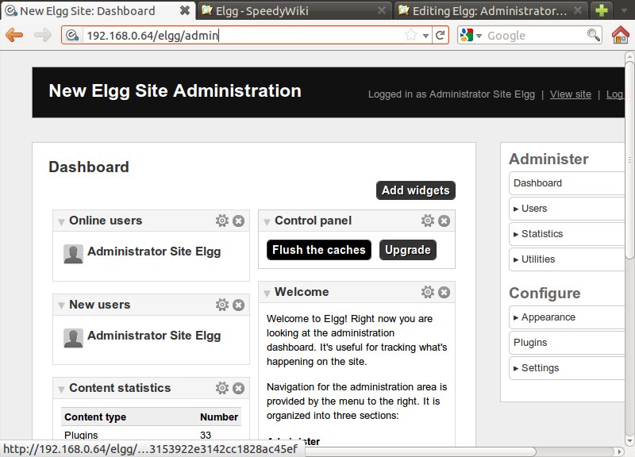Screen dimensions: 635x457
Task: Reload the page with the refresh icon
Action: pyautogui.click(x=441, y=35)
